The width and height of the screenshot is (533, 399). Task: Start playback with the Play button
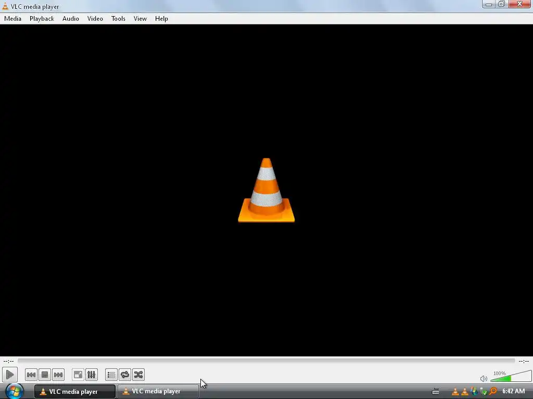coord(9,375)
